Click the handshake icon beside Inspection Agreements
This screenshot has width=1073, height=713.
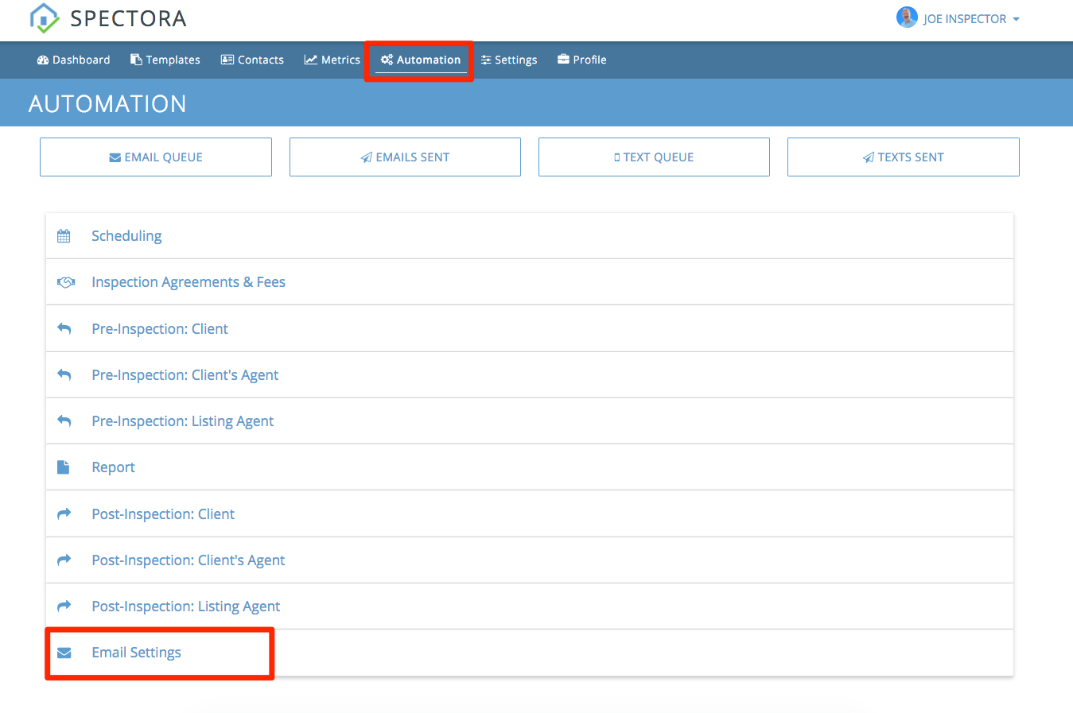(66, 282)
